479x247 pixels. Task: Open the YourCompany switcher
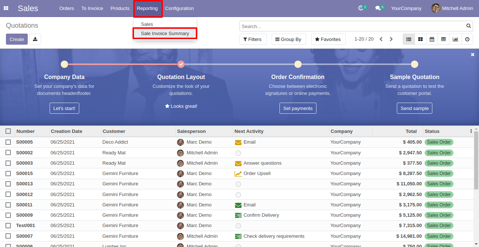[406, 8]
